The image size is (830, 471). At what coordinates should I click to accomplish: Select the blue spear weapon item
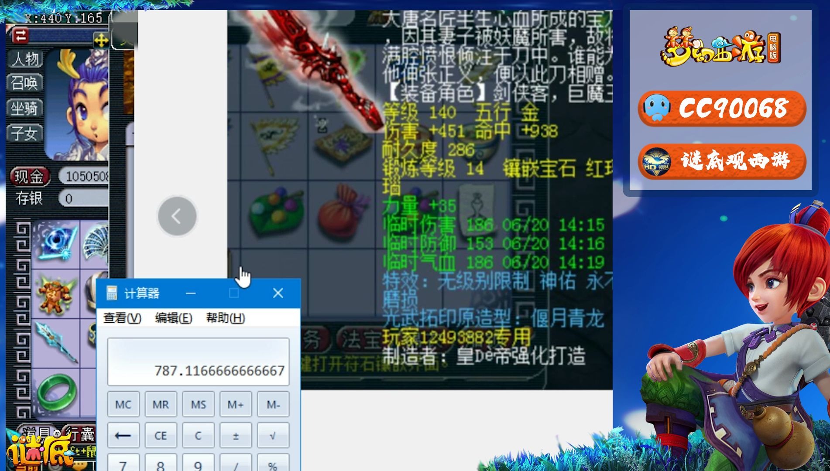point(56,342)
